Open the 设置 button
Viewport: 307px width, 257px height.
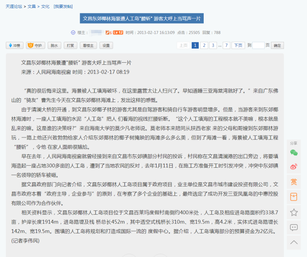point(106,45)
